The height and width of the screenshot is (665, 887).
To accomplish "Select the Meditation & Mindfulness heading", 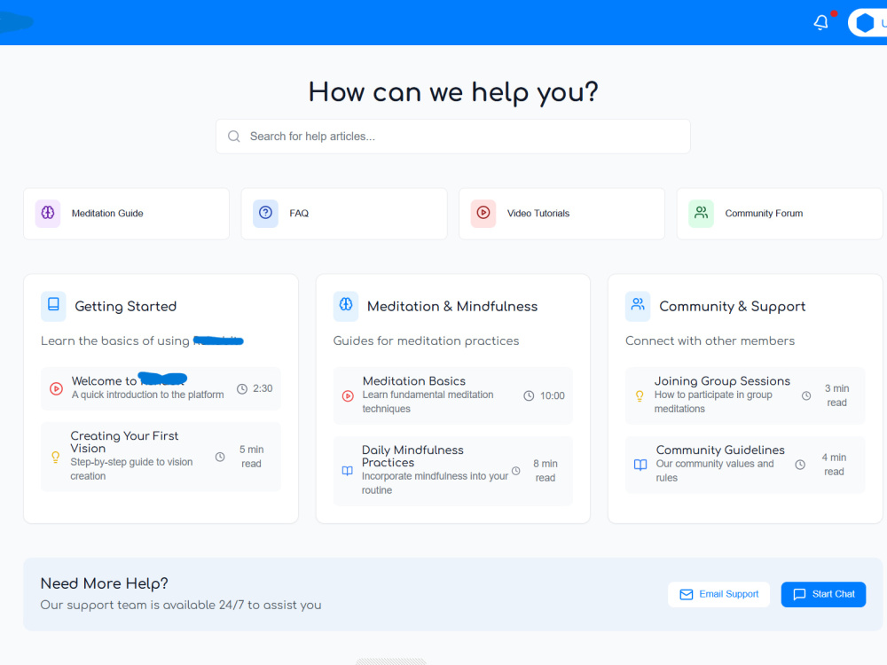I will (x=452, y=307).
